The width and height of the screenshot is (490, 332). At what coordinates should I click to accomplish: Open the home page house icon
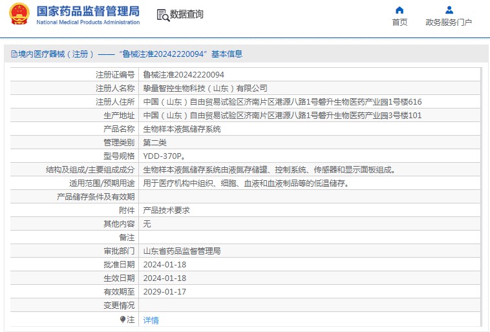(399, 10)
